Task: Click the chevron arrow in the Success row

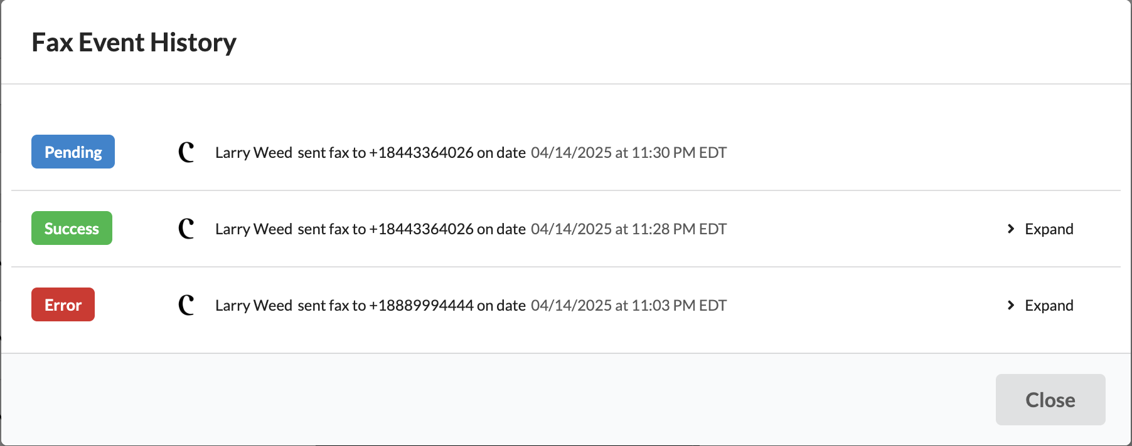Action: (x=1010, y=229)
